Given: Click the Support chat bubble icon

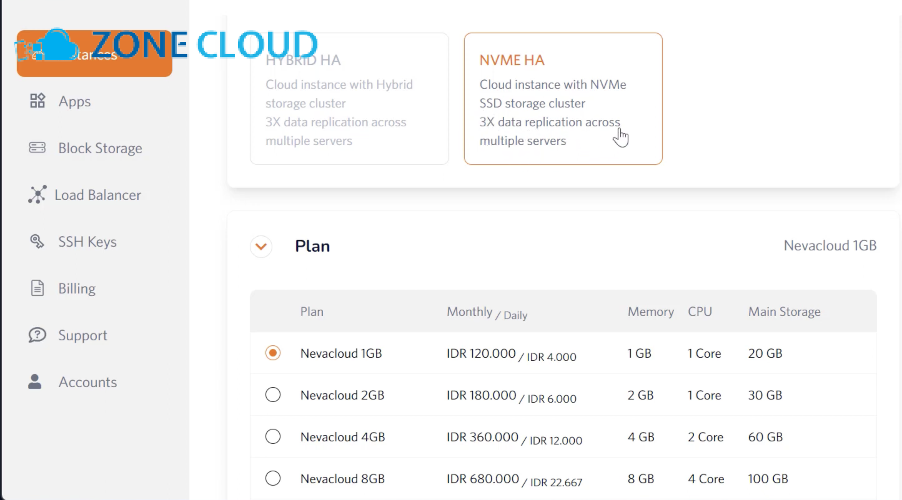Looking at the screenshot, I should [37, 335].
